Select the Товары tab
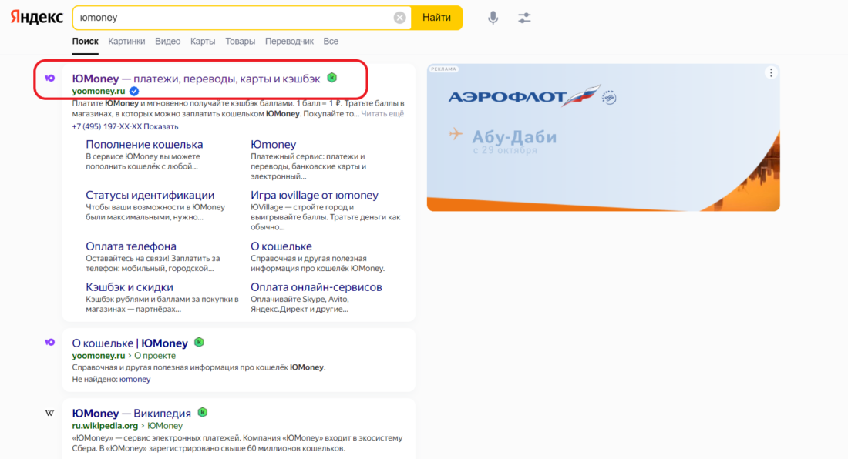The width and height of the screenshot is (848, 459). point(240,42)
